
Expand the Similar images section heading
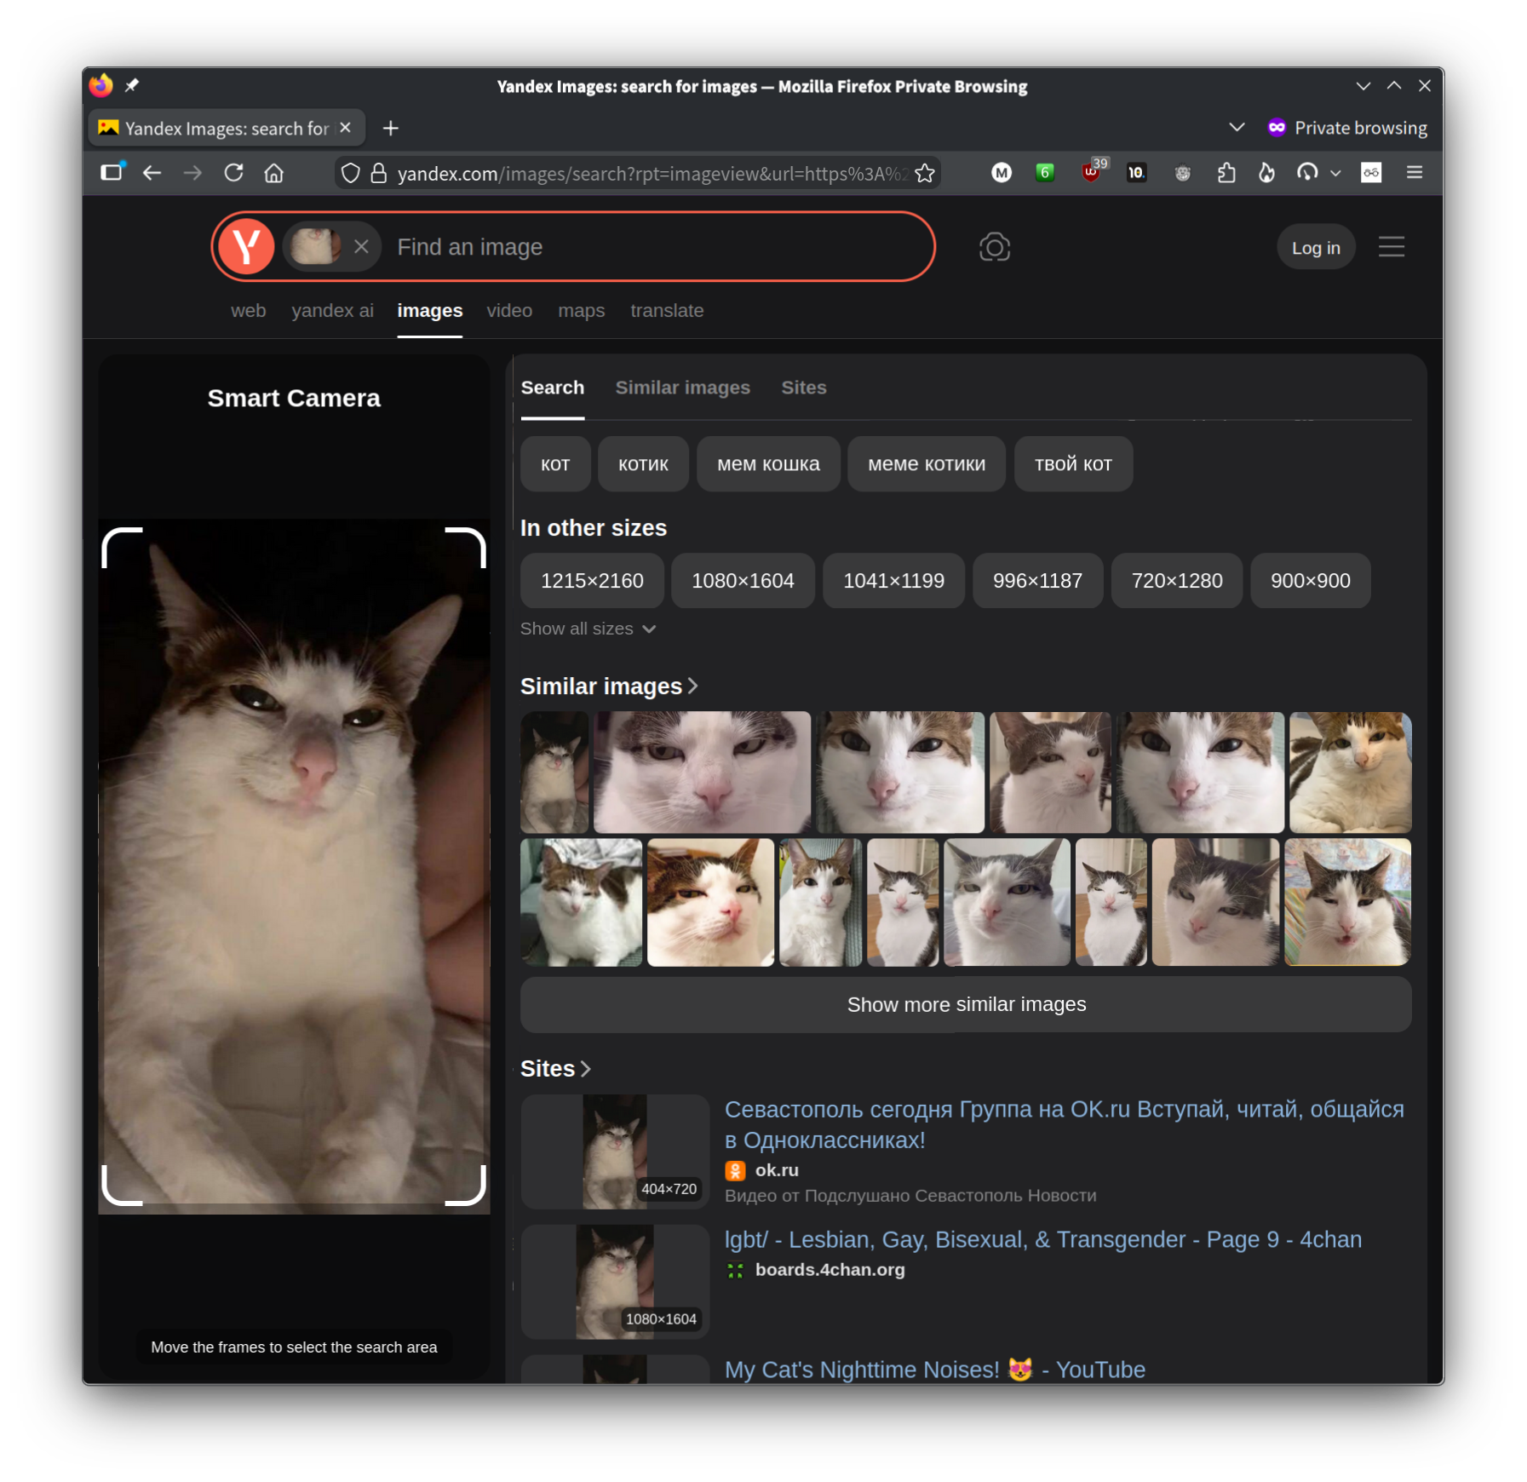click(x=609, y=686)
